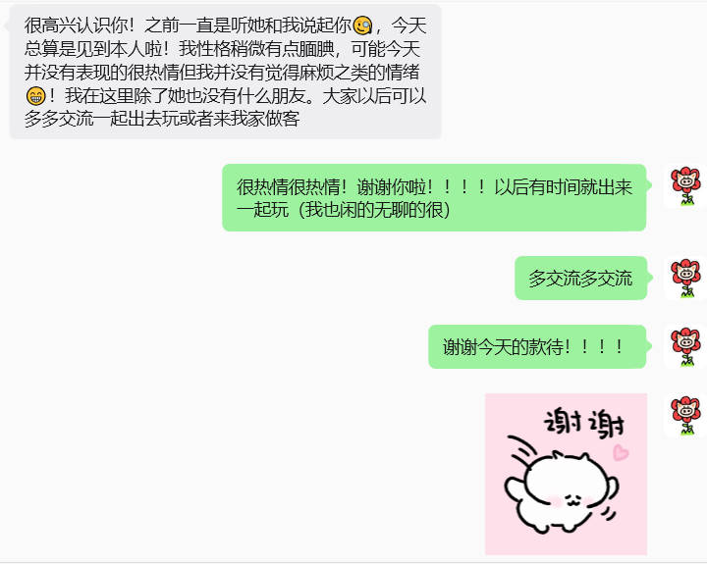Viewport: 707px width, 564px height.
Task: Click the monocle face emoji in gray message
Action: pos(362,26)
